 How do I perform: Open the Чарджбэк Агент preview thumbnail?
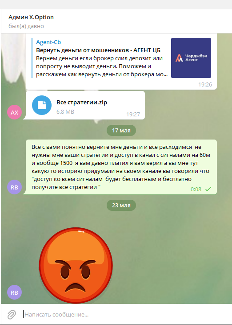(x=191, y=58)
